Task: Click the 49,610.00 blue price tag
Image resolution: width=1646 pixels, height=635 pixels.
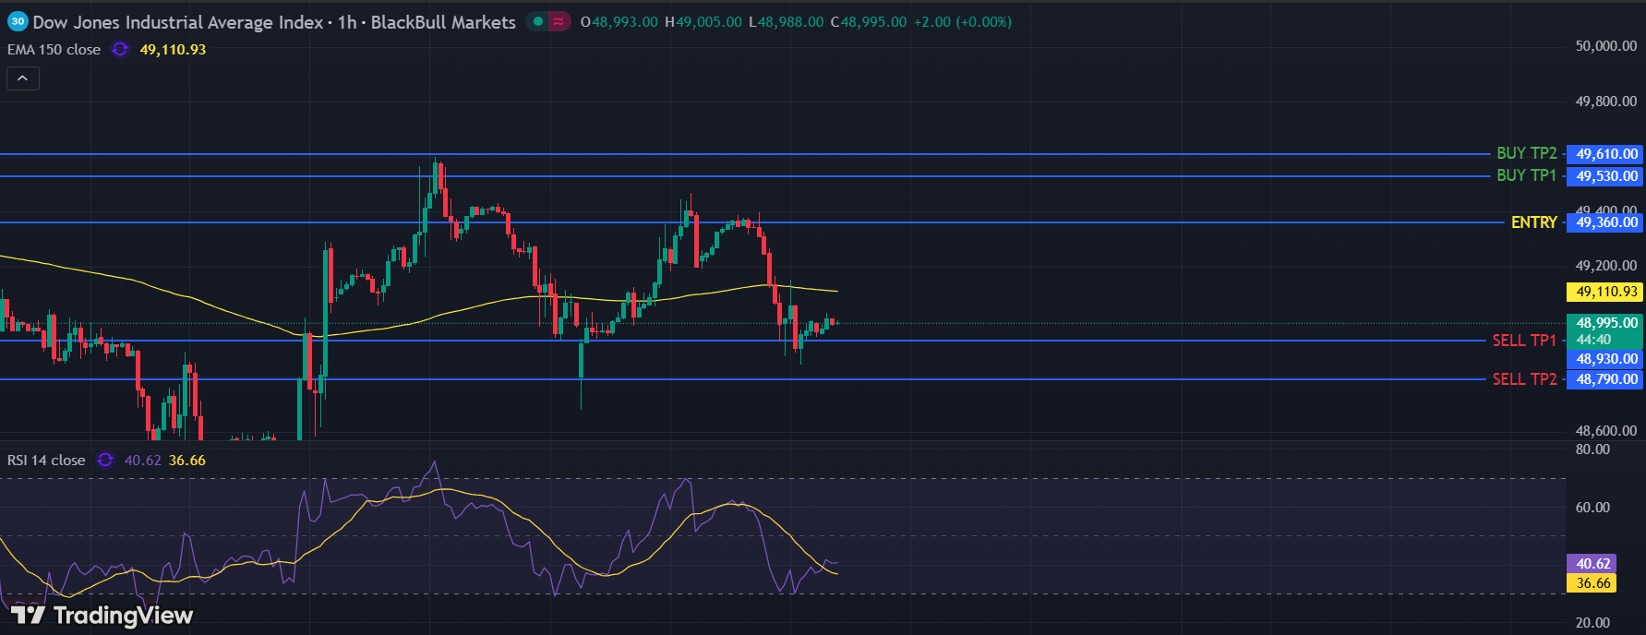Action: 1606,154
